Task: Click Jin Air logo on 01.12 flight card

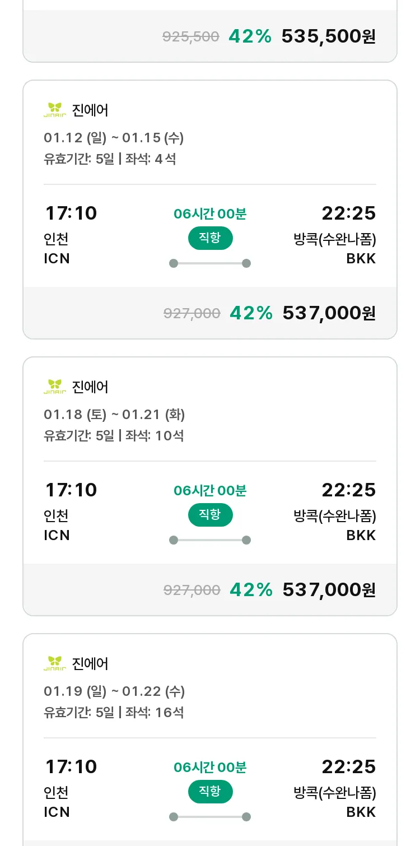Action: pos(55,110)
